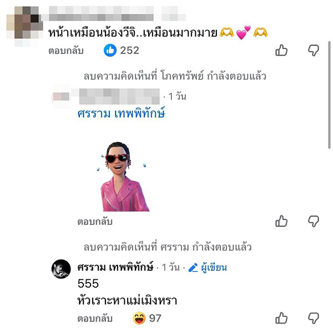Screen dimensions: 333x333
Task: Open the 1 วัน timestamp on author's reply
Action: (170, 268)
